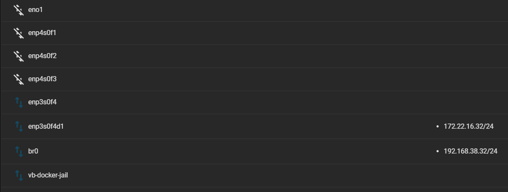Open the br0 bridge interface
The width and height of the screenshot is (508, 192).
[x=33, y=151]
